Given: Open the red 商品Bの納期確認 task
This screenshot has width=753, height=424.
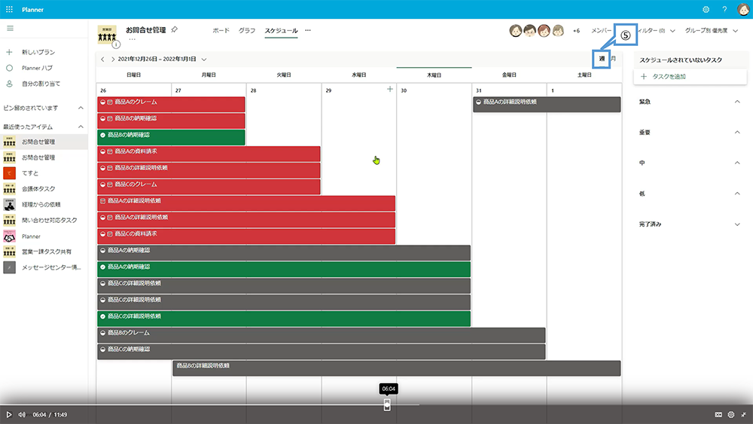Looking at the screenshot, I should (171, 120).
